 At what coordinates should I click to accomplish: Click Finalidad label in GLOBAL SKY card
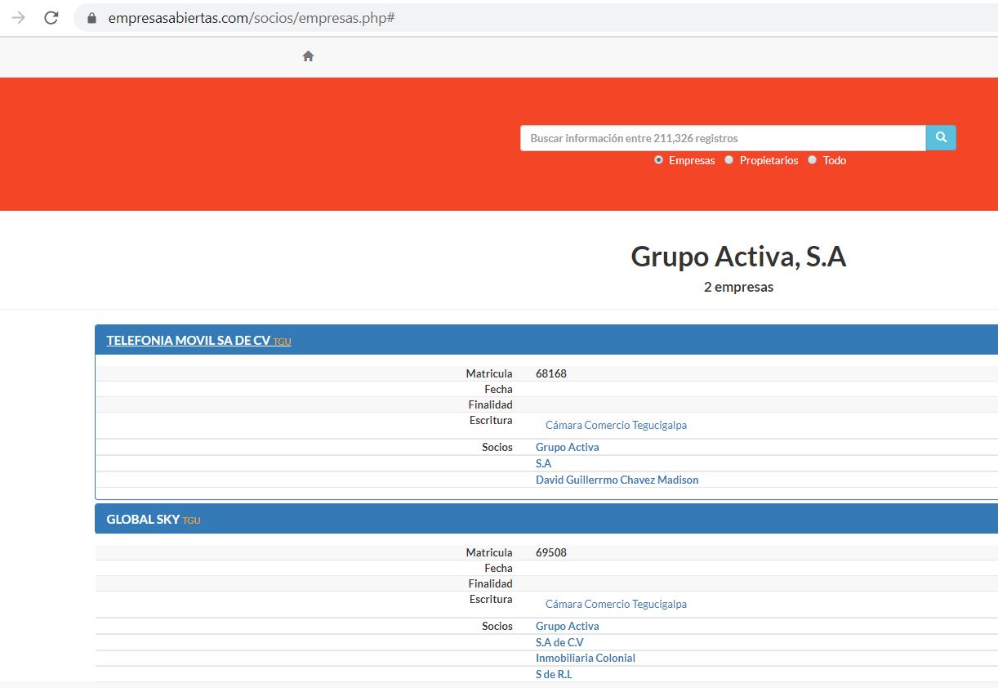click(x=490, y=583)
